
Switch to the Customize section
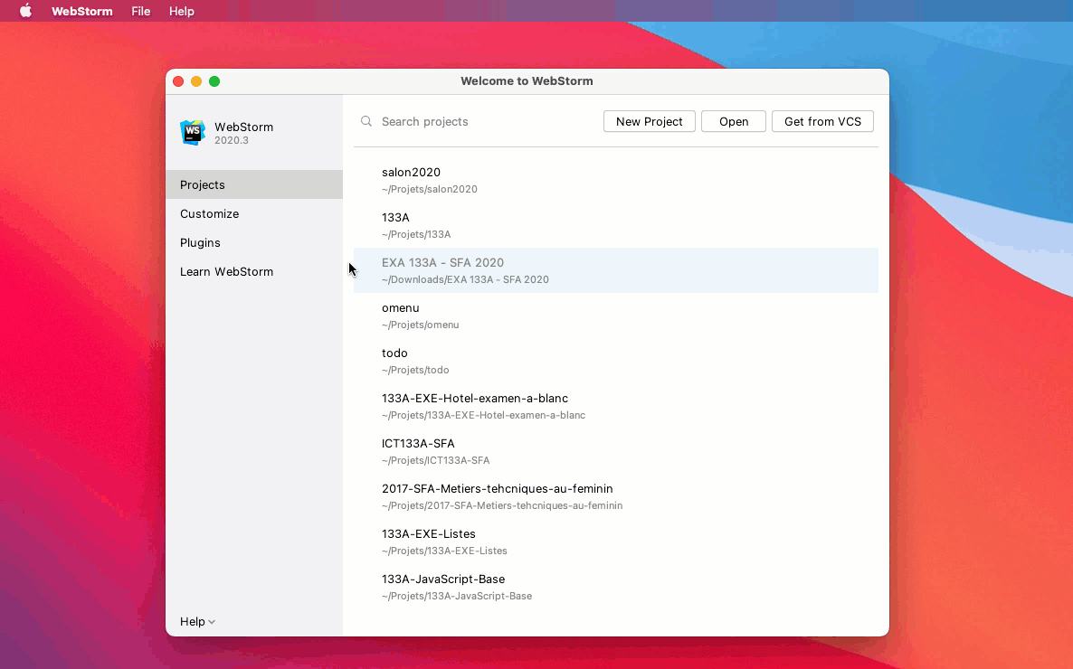[x=254, y=213]
